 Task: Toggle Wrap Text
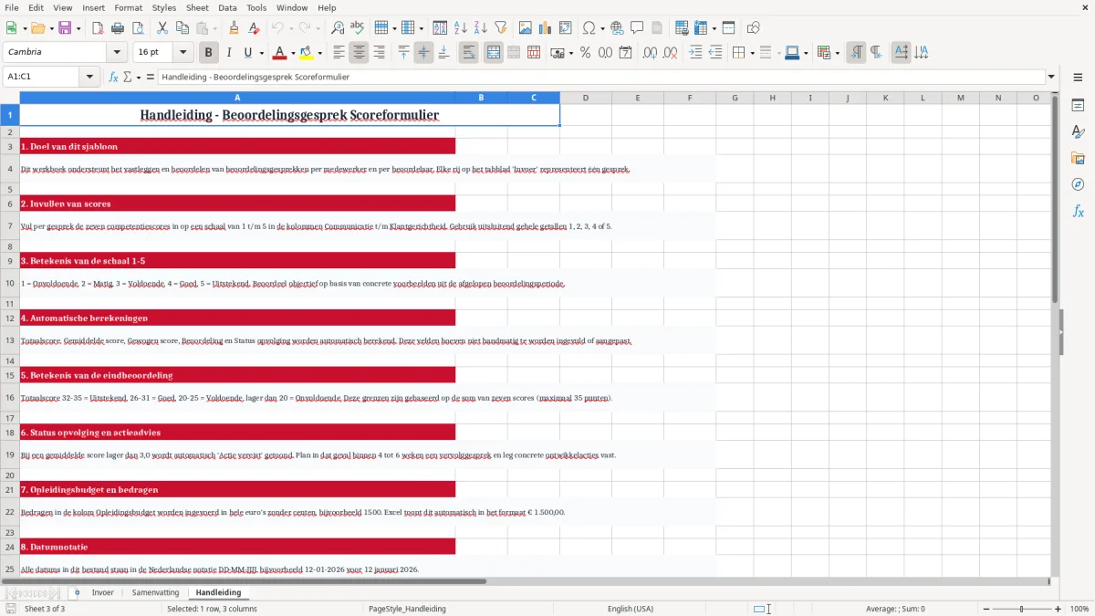(x=469, y=53)
